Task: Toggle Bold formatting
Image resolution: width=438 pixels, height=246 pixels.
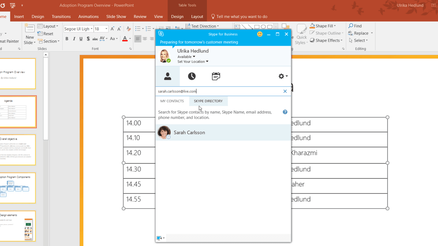Action: [x=67, y=39]
